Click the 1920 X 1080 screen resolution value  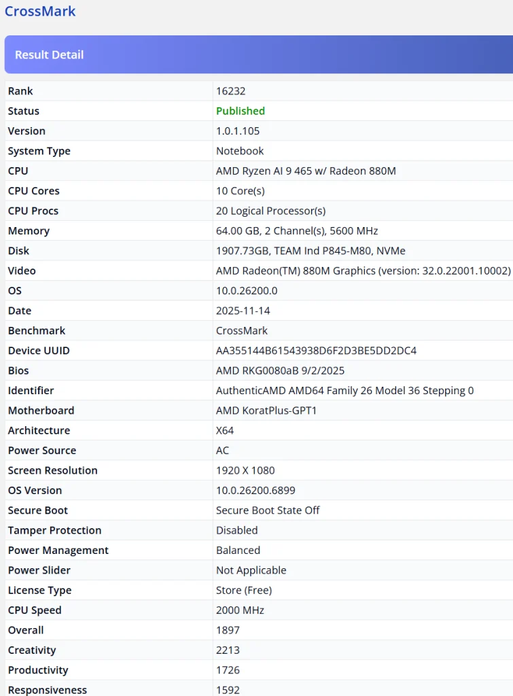245,470
